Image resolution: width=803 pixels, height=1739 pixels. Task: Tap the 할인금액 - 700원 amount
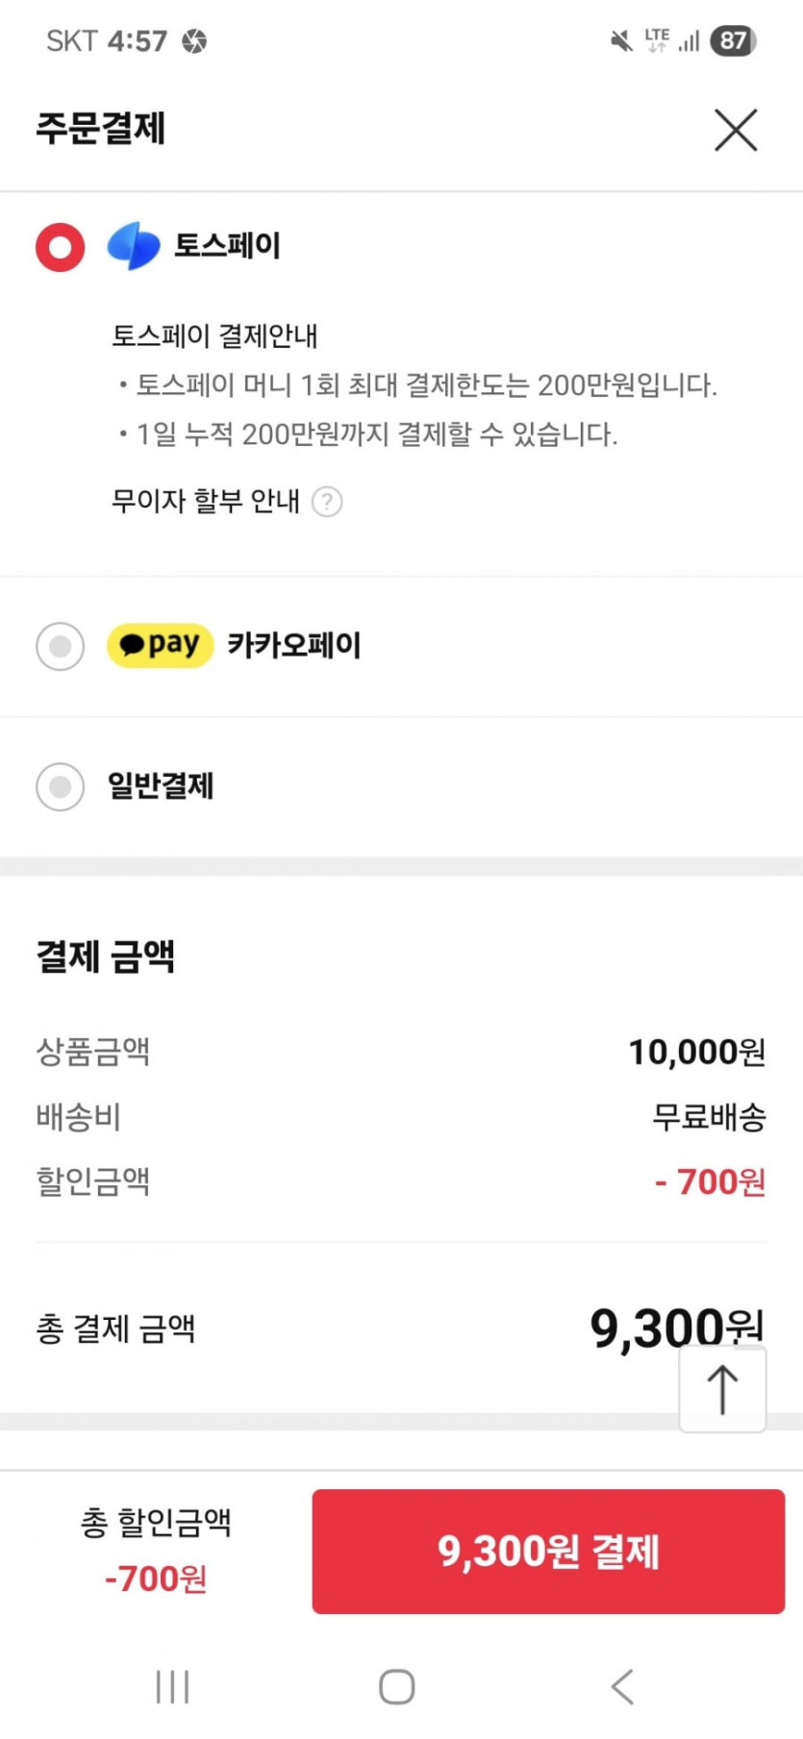point(710,1181)
